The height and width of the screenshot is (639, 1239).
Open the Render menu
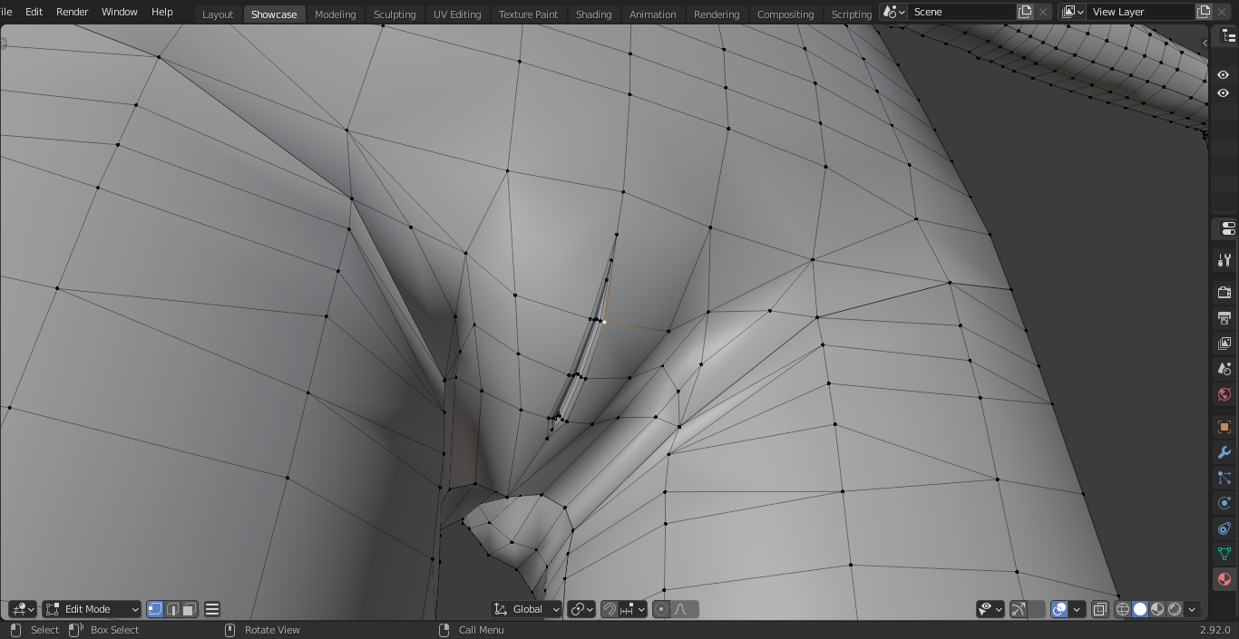coord(73,12)
